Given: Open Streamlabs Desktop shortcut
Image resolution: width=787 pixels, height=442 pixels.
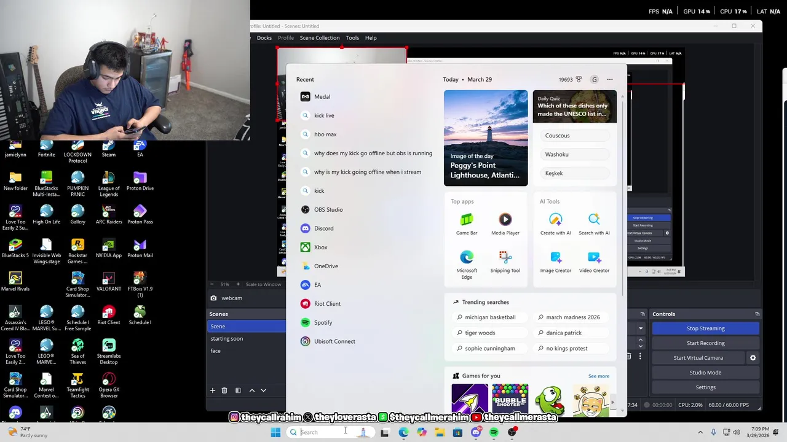Looking at the screenshot, I should click(x=109, y=352).
